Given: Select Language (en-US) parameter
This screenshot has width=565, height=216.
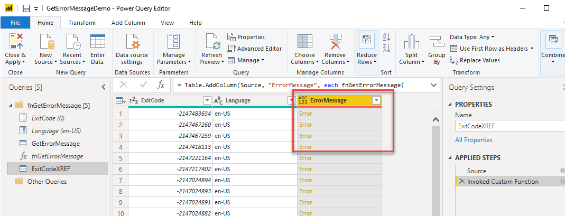Looking at the screenshot, I should pyautogui.click(x=55, y=130).
